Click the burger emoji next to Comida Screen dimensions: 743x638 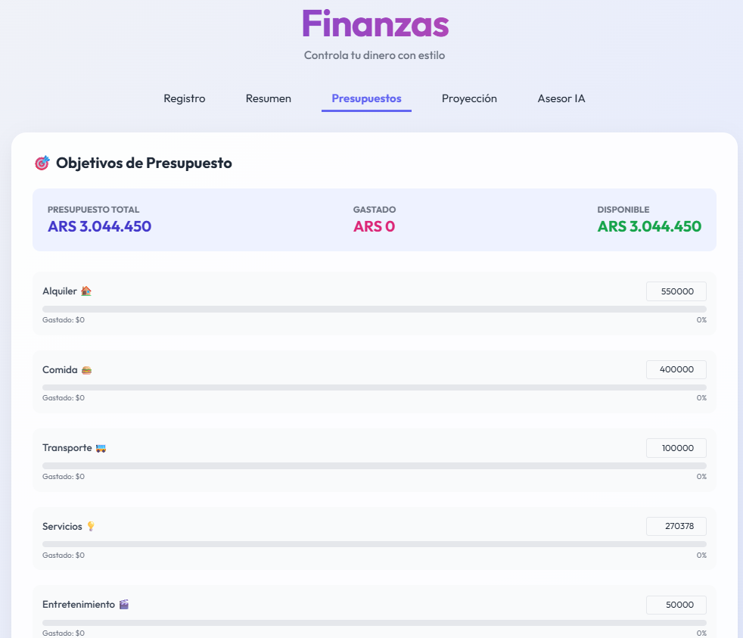click(86, 370)
